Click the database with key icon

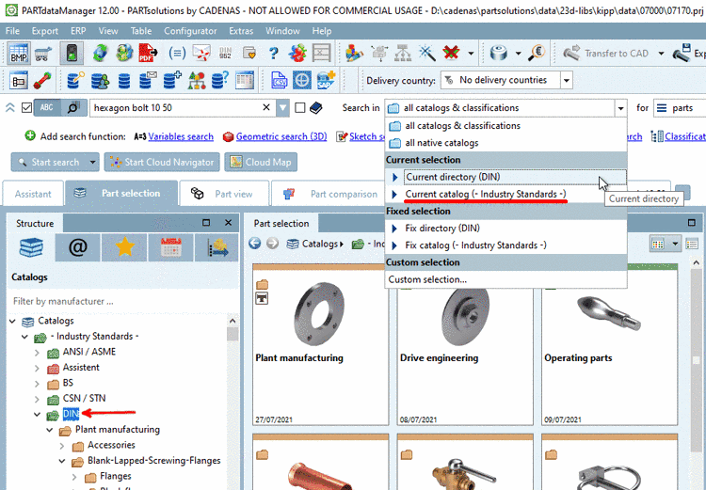tap(75, 81)
